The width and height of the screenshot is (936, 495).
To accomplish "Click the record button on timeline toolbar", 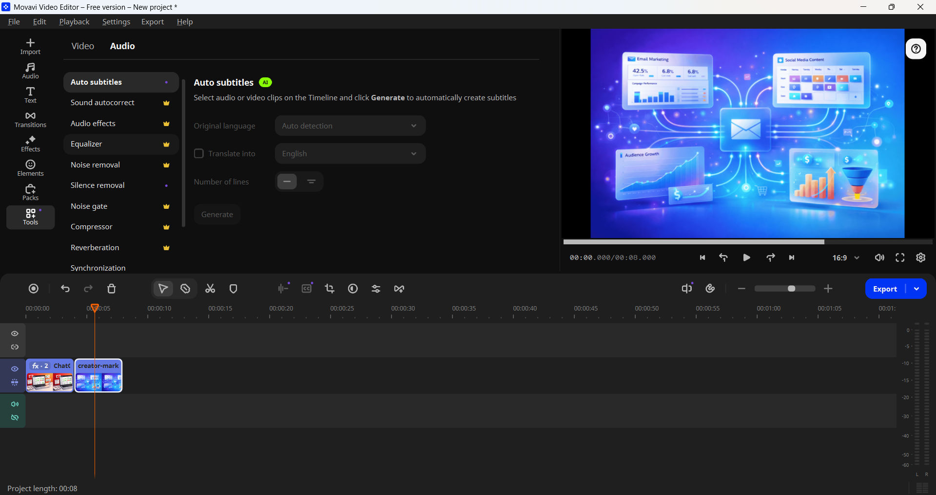I will [x=34, y=289].
